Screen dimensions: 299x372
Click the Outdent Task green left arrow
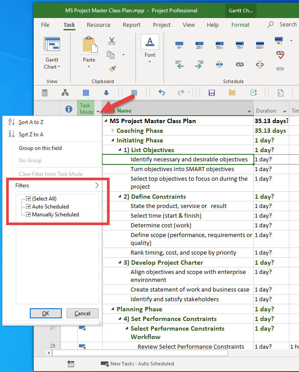[x=180, y=64]
